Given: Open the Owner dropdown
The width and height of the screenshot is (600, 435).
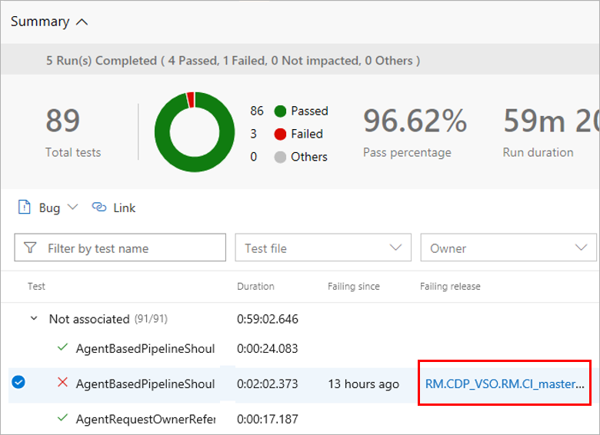Looking at the screenshot, I should [508, 247].
